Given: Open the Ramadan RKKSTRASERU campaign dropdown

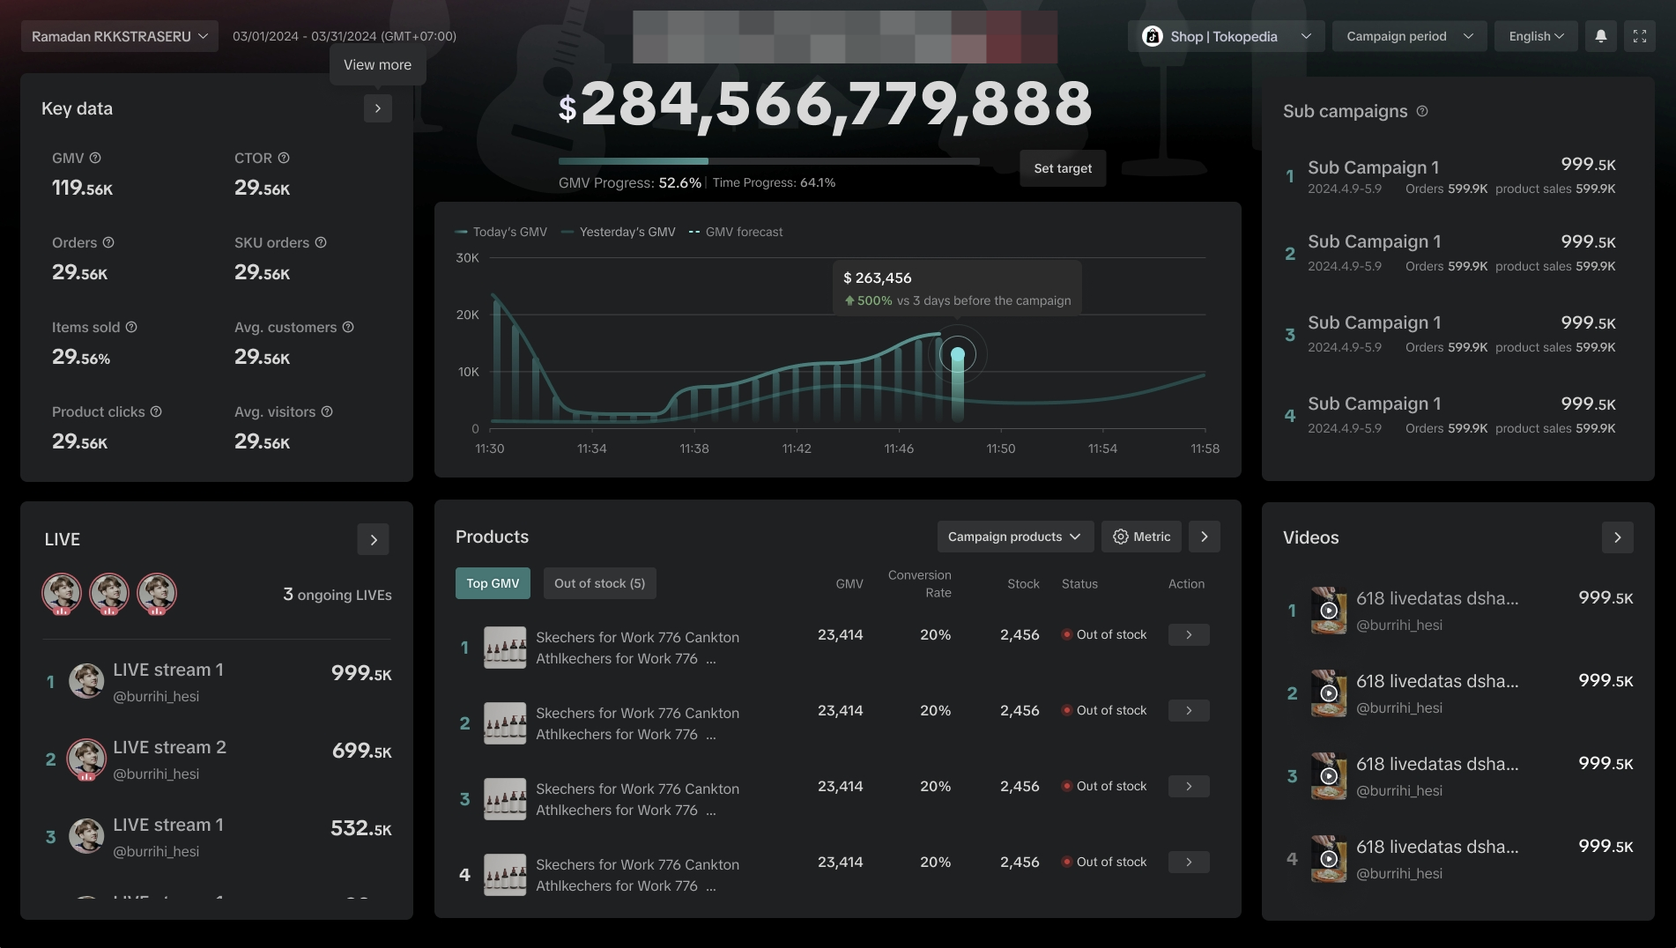Looking at the screenshot, I should [120, 36].
